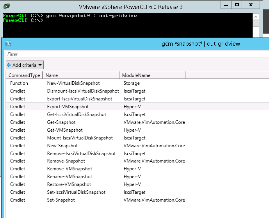Open the Add criteria dropdown arrow
This screenshot has height=218, width=269.
tap(40, 65)
